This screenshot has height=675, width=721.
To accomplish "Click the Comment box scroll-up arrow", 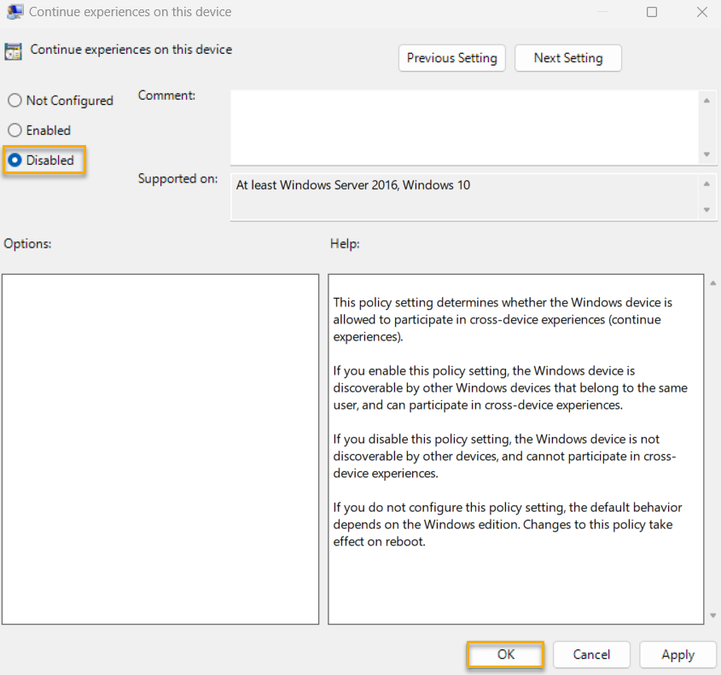I will [707, 100].
